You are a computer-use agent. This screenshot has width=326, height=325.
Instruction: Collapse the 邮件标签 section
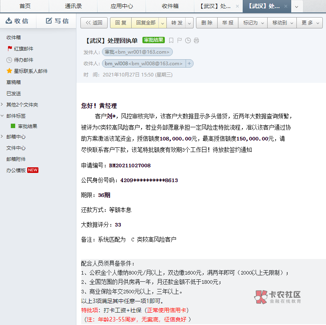point(2,116)
